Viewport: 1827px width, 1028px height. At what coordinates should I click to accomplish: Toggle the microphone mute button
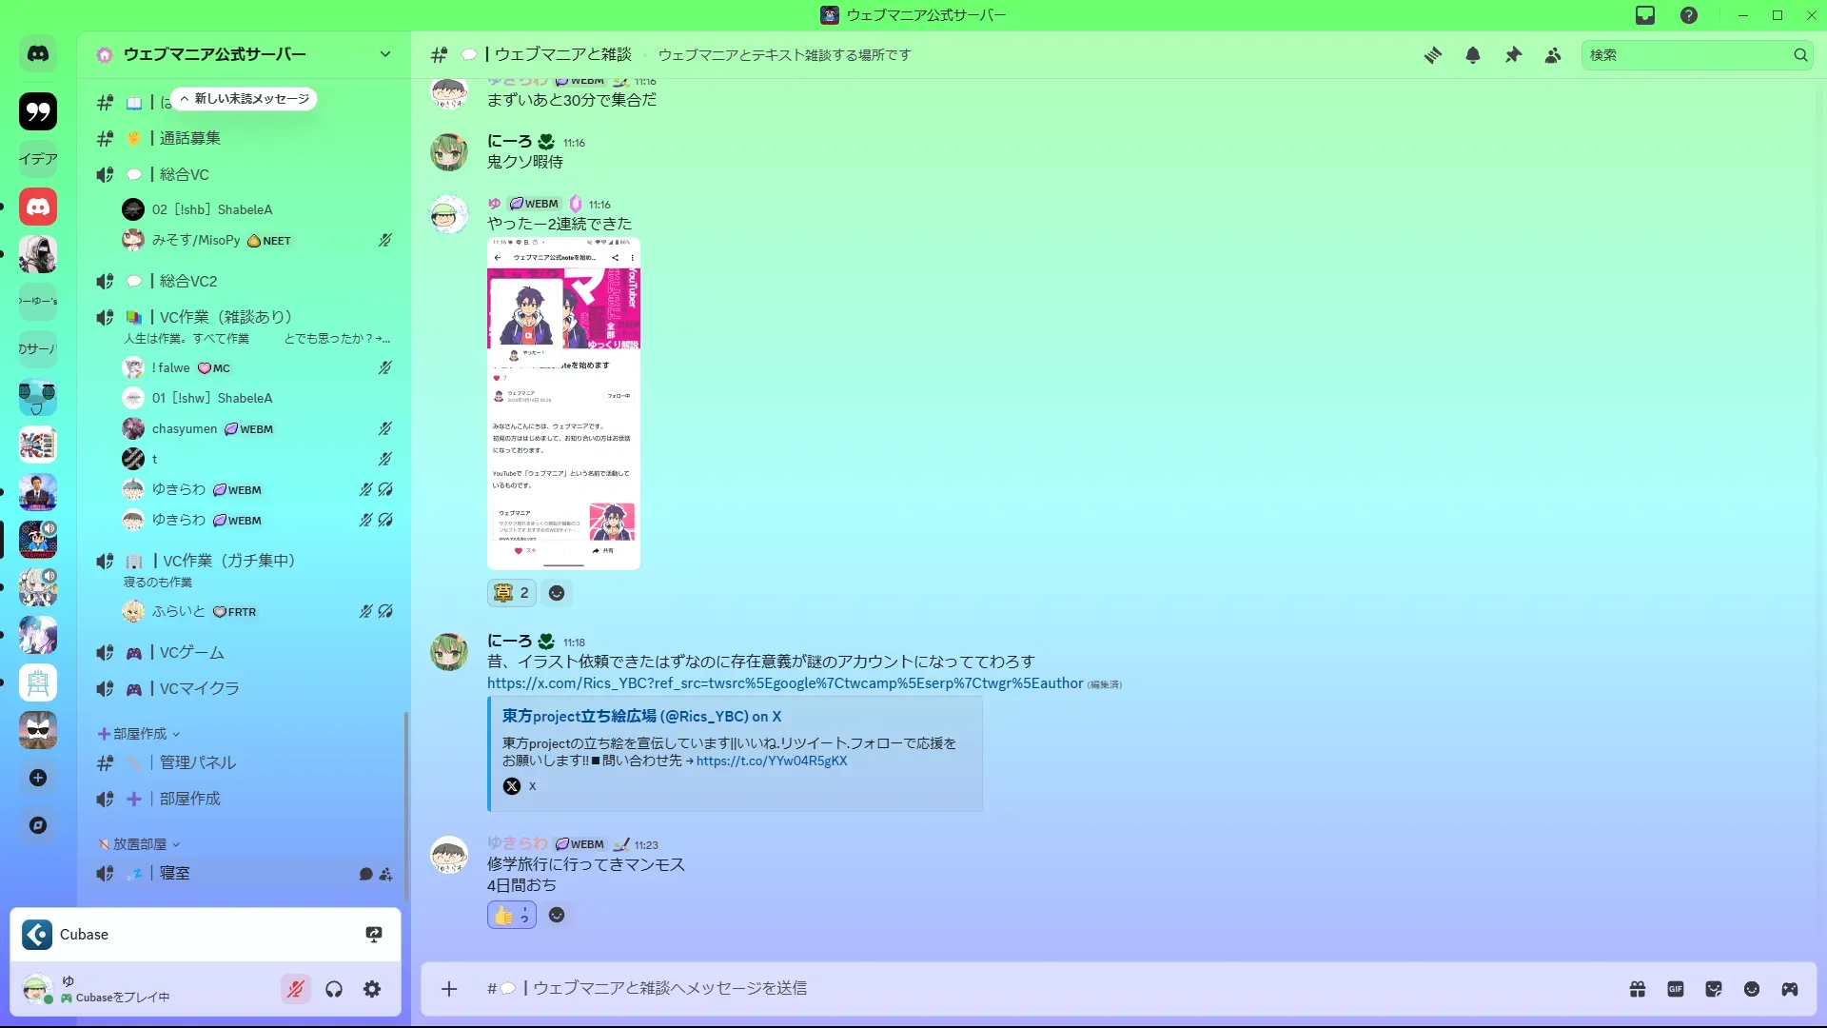(x=296, y=989)
